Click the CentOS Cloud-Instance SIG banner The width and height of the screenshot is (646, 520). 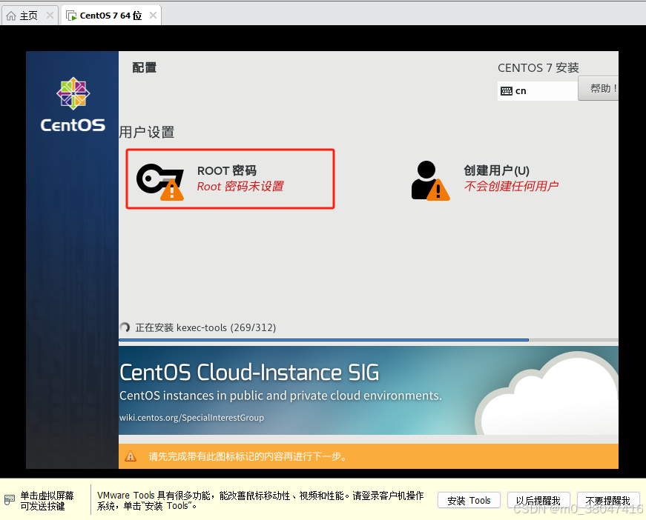point(369,390)
